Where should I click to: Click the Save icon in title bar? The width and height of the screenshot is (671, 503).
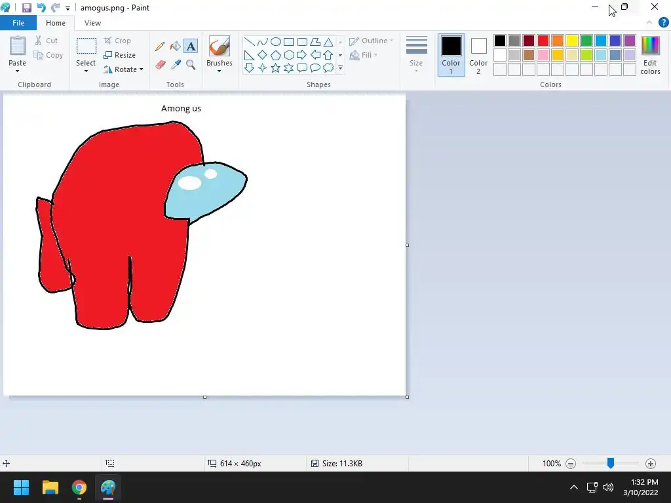26,8
